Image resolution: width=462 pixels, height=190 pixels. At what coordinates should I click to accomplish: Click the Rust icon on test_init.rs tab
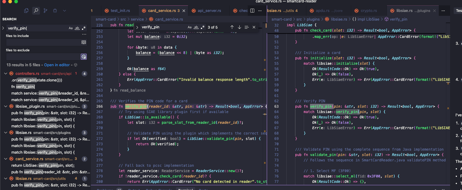(106, 11)
